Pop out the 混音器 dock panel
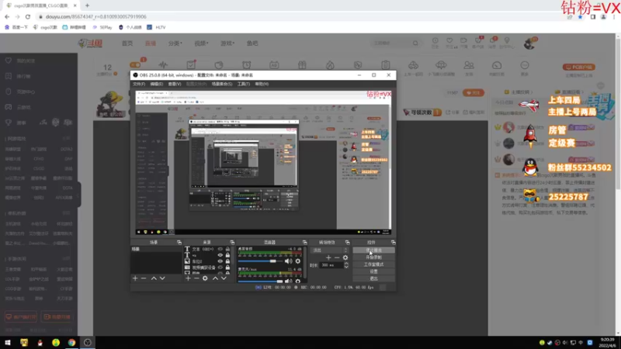The height and width of the screenshot is (349, 621). click(304, 242)
